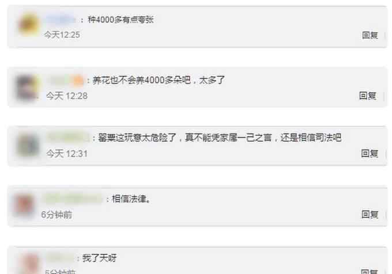Image resolution: width=392 pixels, height=274 pixels.
Task: Click the comment text 相信法律。
Action: (131, 199)
